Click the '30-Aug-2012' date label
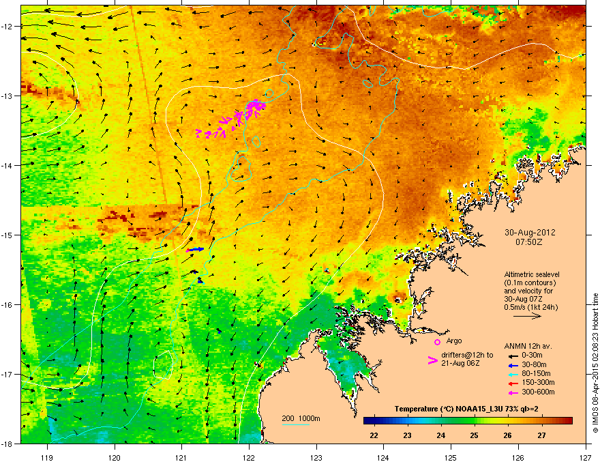This screenshot has height=464, width=600. pos(530,233)
